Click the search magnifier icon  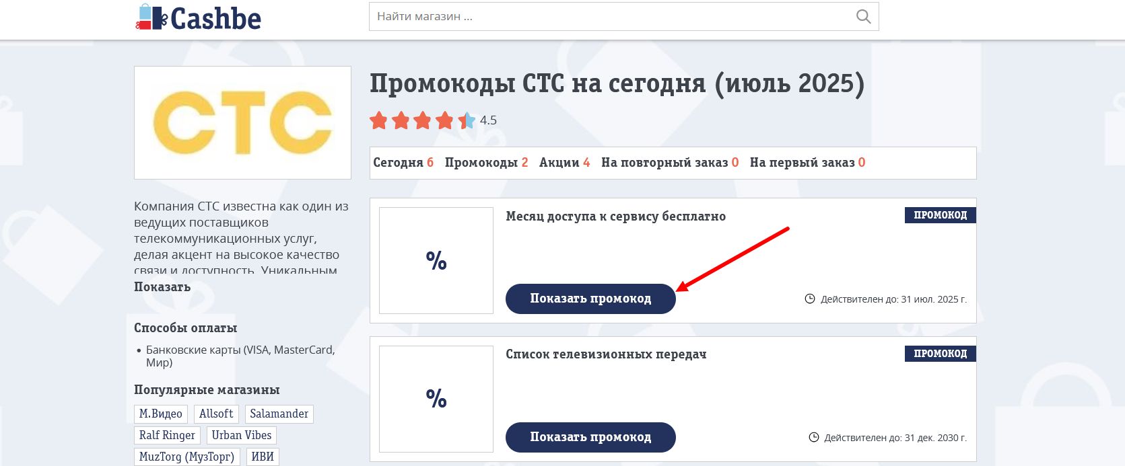(863, 17)
